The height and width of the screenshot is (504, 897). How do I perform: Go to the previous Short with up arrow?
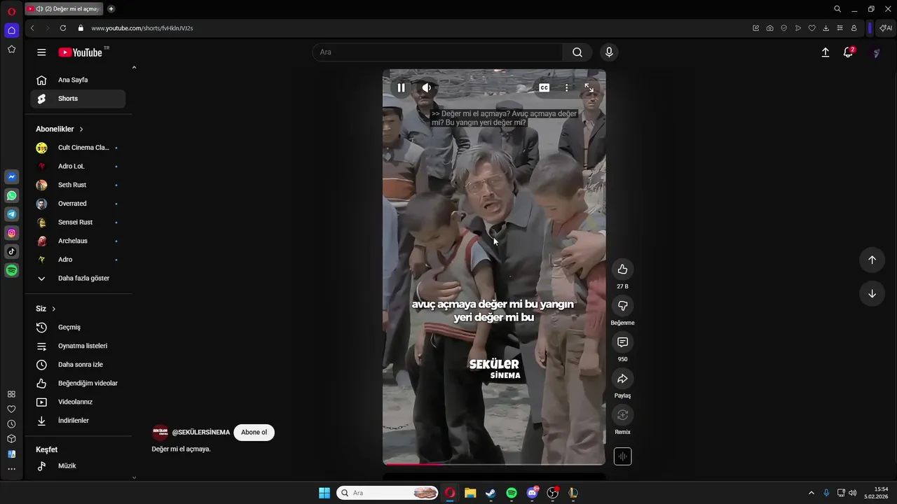tap(872, 260)
